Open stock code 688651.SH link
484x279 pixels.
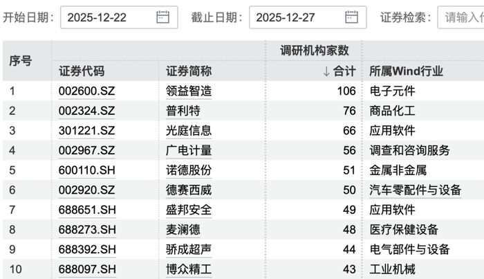tap(87, 210)
